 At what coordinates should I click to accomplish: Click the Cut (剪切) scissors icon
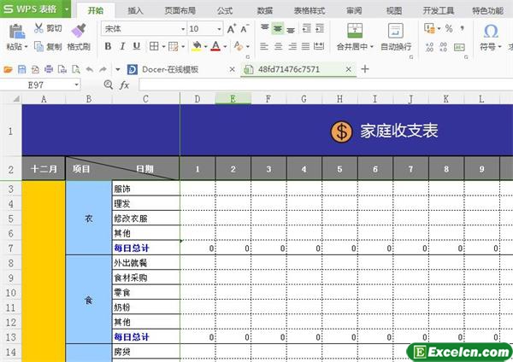pos(40,28)
